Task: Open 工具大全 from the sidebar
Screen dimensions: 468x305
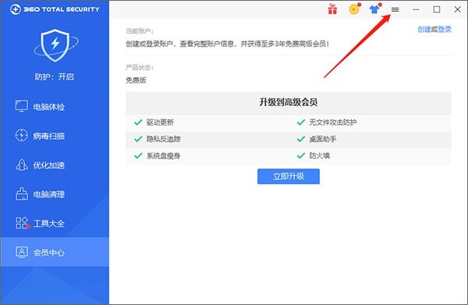Action: point(55,223)
